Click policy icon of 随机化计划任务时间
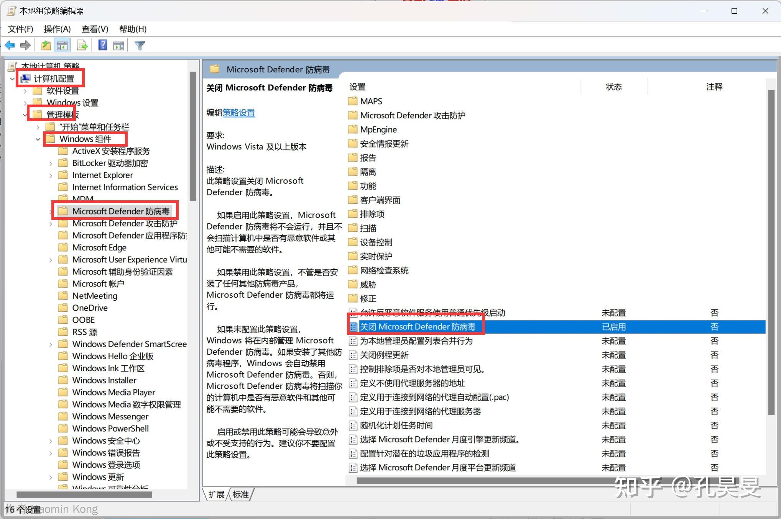The width and height of the screenshot is (781, 519). coord(353,426)
